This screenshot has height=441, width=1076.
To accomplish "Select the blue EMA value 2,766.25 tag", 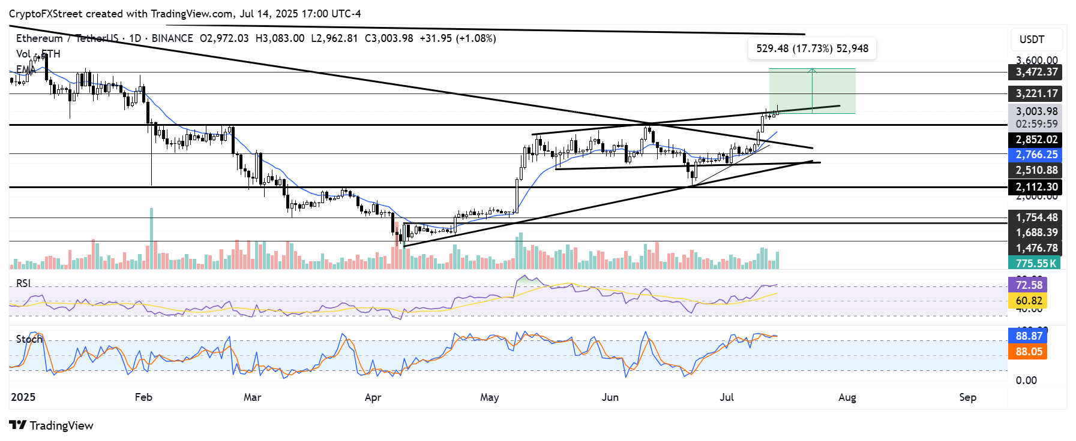I will (x=1036, y=155).
